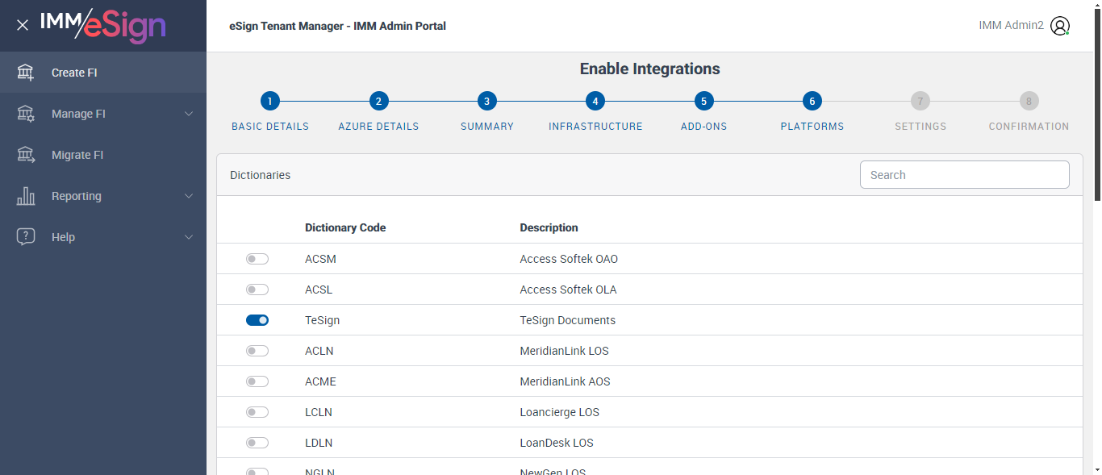Disable the TeSign Documents toggle

click(257, 320)
